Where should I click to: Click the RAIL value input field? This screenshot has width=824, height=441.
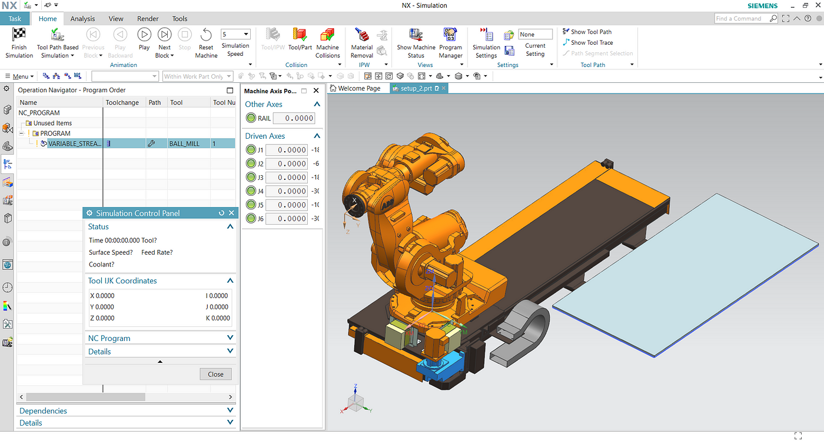pos(294,118)
